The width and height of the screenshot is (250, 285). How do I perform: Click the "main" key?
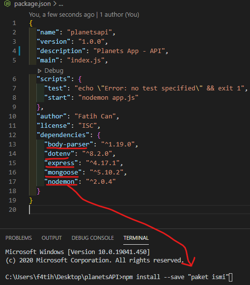coord(48,60)
